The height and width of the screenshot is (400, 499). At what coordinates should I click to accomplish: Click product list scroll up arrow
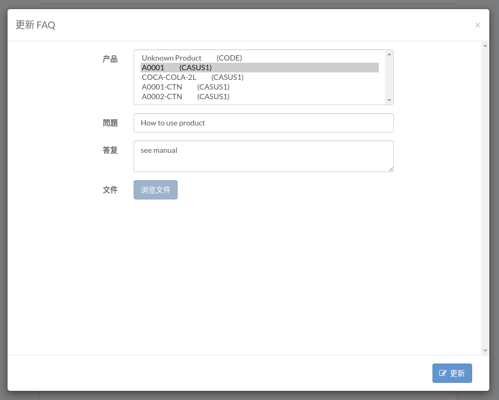tap(389, 54)
